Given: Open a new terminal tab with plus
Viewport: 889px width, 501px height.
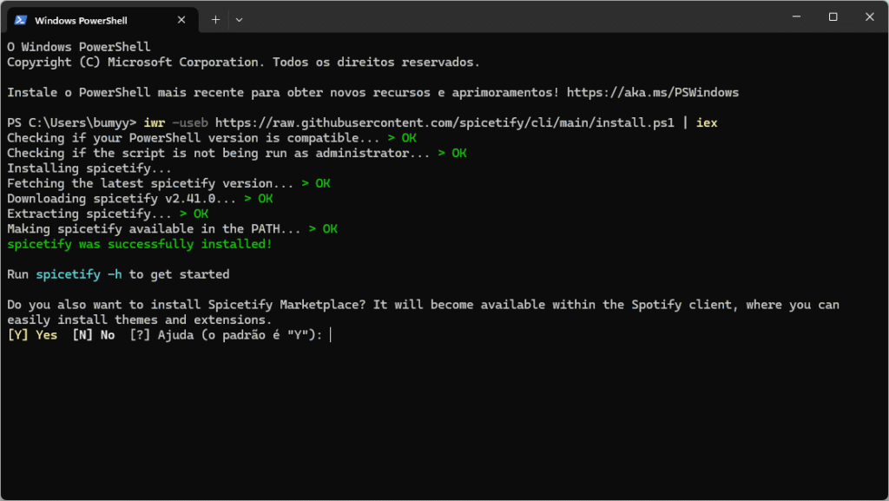Looking at the screenshot, I should click(215, 20).
